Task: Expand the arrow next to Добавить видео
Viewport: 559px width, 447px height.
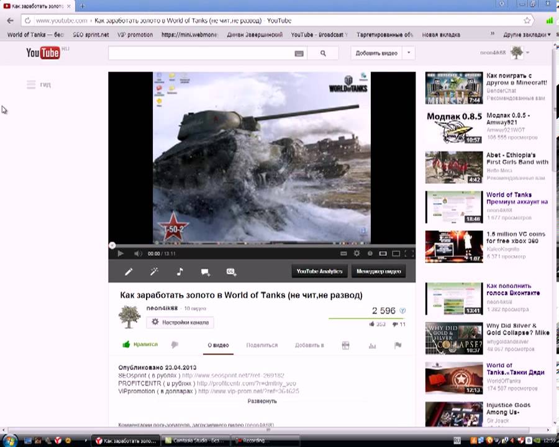Action: pyautogui.click(x=409, y=53)
